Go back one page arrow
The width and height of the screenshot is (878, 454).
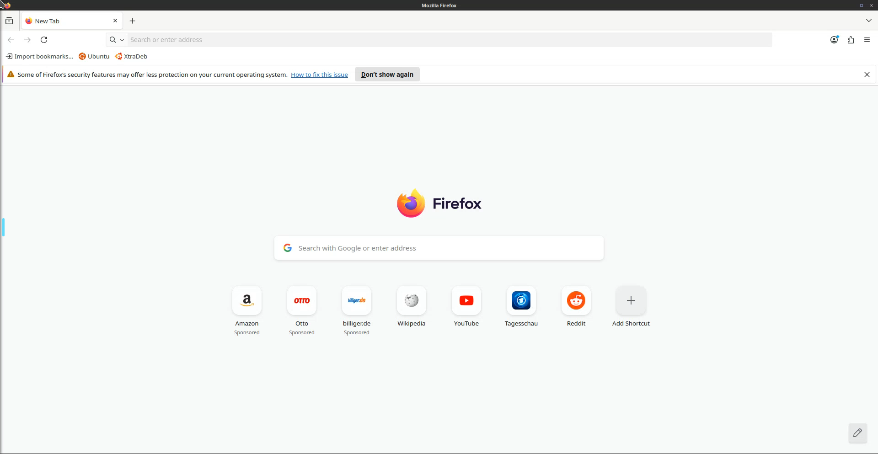click(11, 40)
